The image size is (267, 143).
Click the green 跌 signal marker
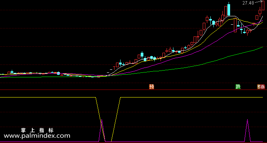pyautogui.click(x=238, y=86)
